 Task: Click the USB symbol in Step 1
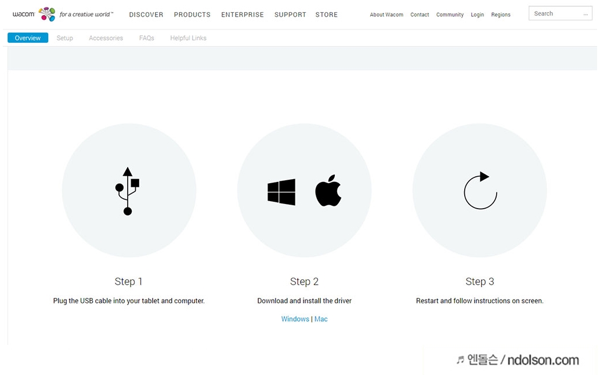point(128,191)
